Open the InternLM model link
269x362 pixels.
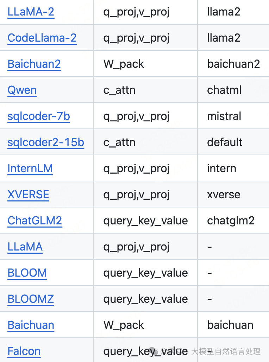coord(30,169)
